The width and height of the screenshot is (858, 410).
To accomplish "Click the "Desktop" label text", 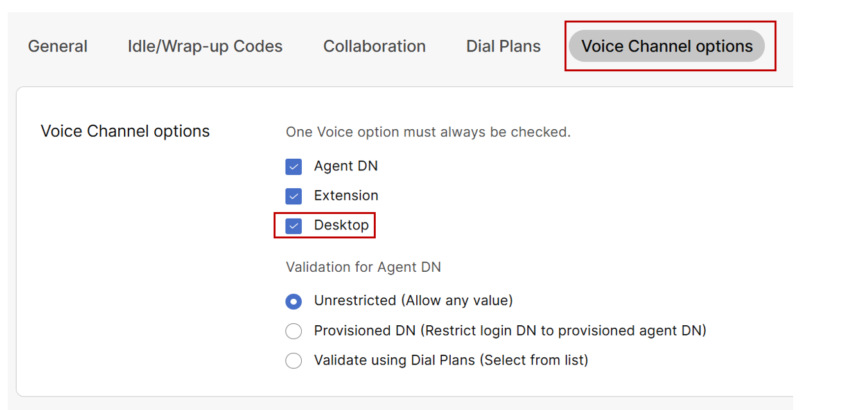I will pyautogui.click(x=341, y=225).
